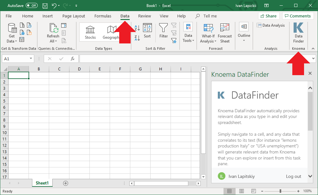Expand the Undo history dropdown arrow
The image size is (318, 195).
point(59,6)
